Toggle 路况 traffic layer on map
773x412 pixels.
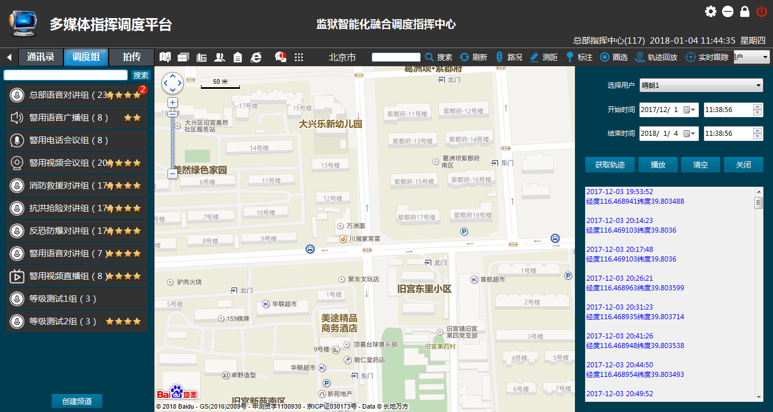[508, 57]
